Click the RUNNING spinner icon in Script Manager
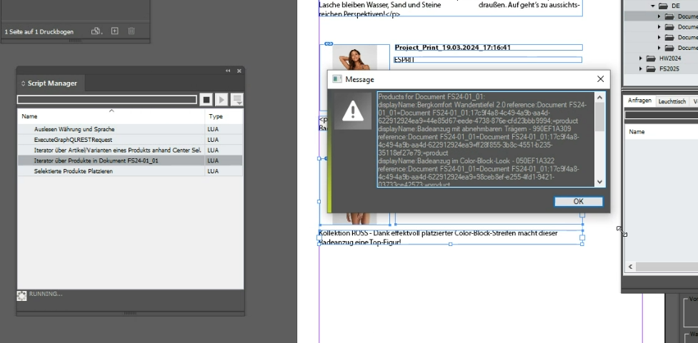Image resolution: width=698 pixels, height=343 pixels. coord(22,295)
